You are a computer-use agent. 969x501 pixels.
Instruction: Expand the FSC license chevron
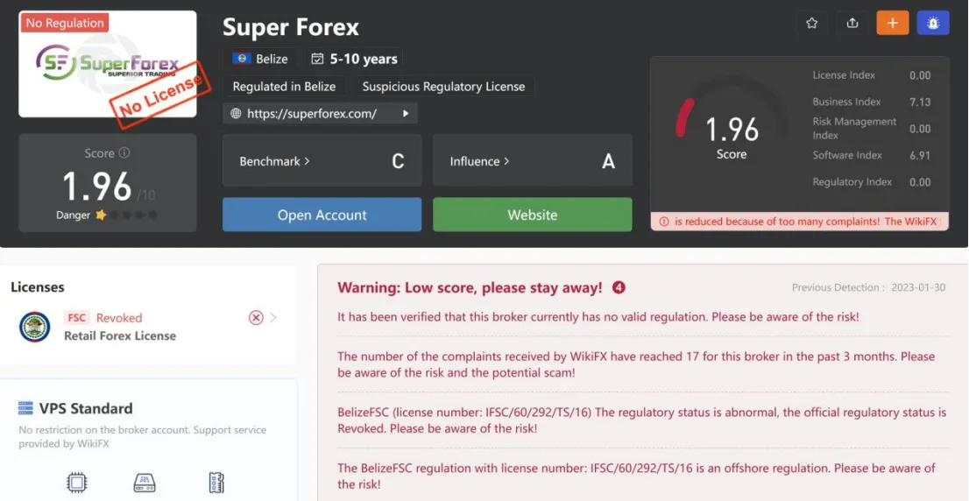273,318
